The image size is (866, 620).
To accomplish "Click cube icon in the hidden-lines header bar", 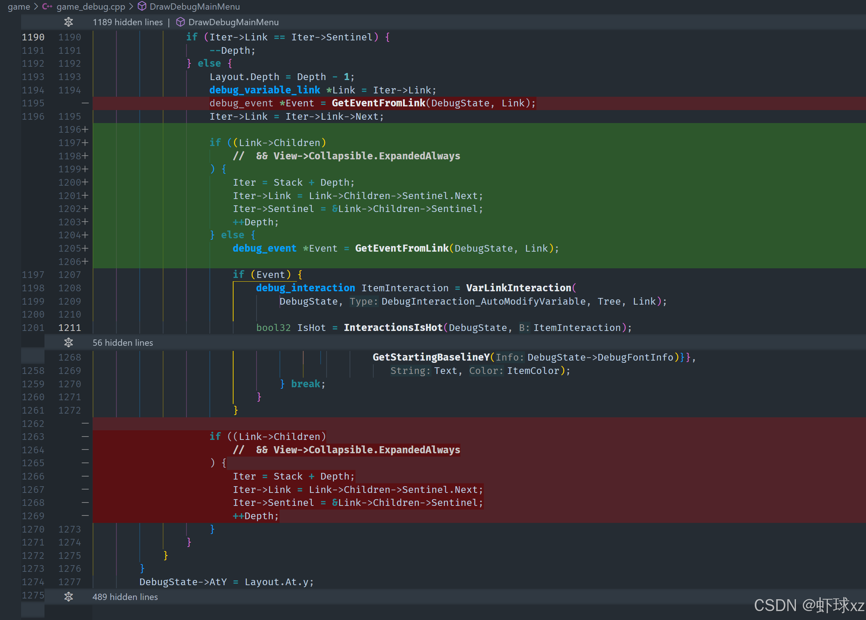I will point(180,22).
